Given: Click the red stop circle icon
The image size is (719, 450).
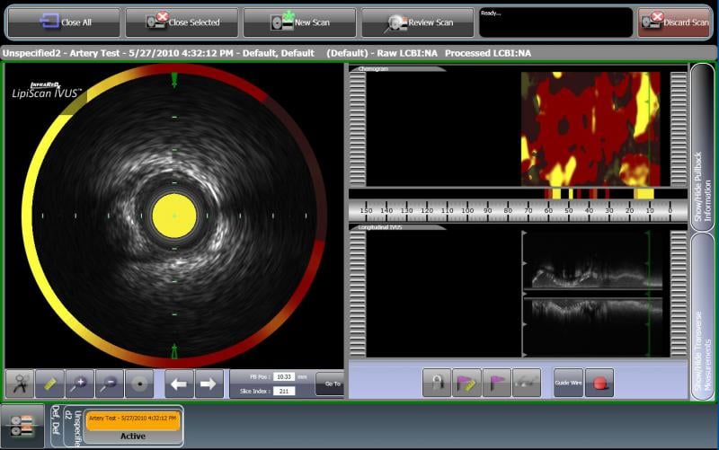Looking at the screenshot, I should click(599, 383).
